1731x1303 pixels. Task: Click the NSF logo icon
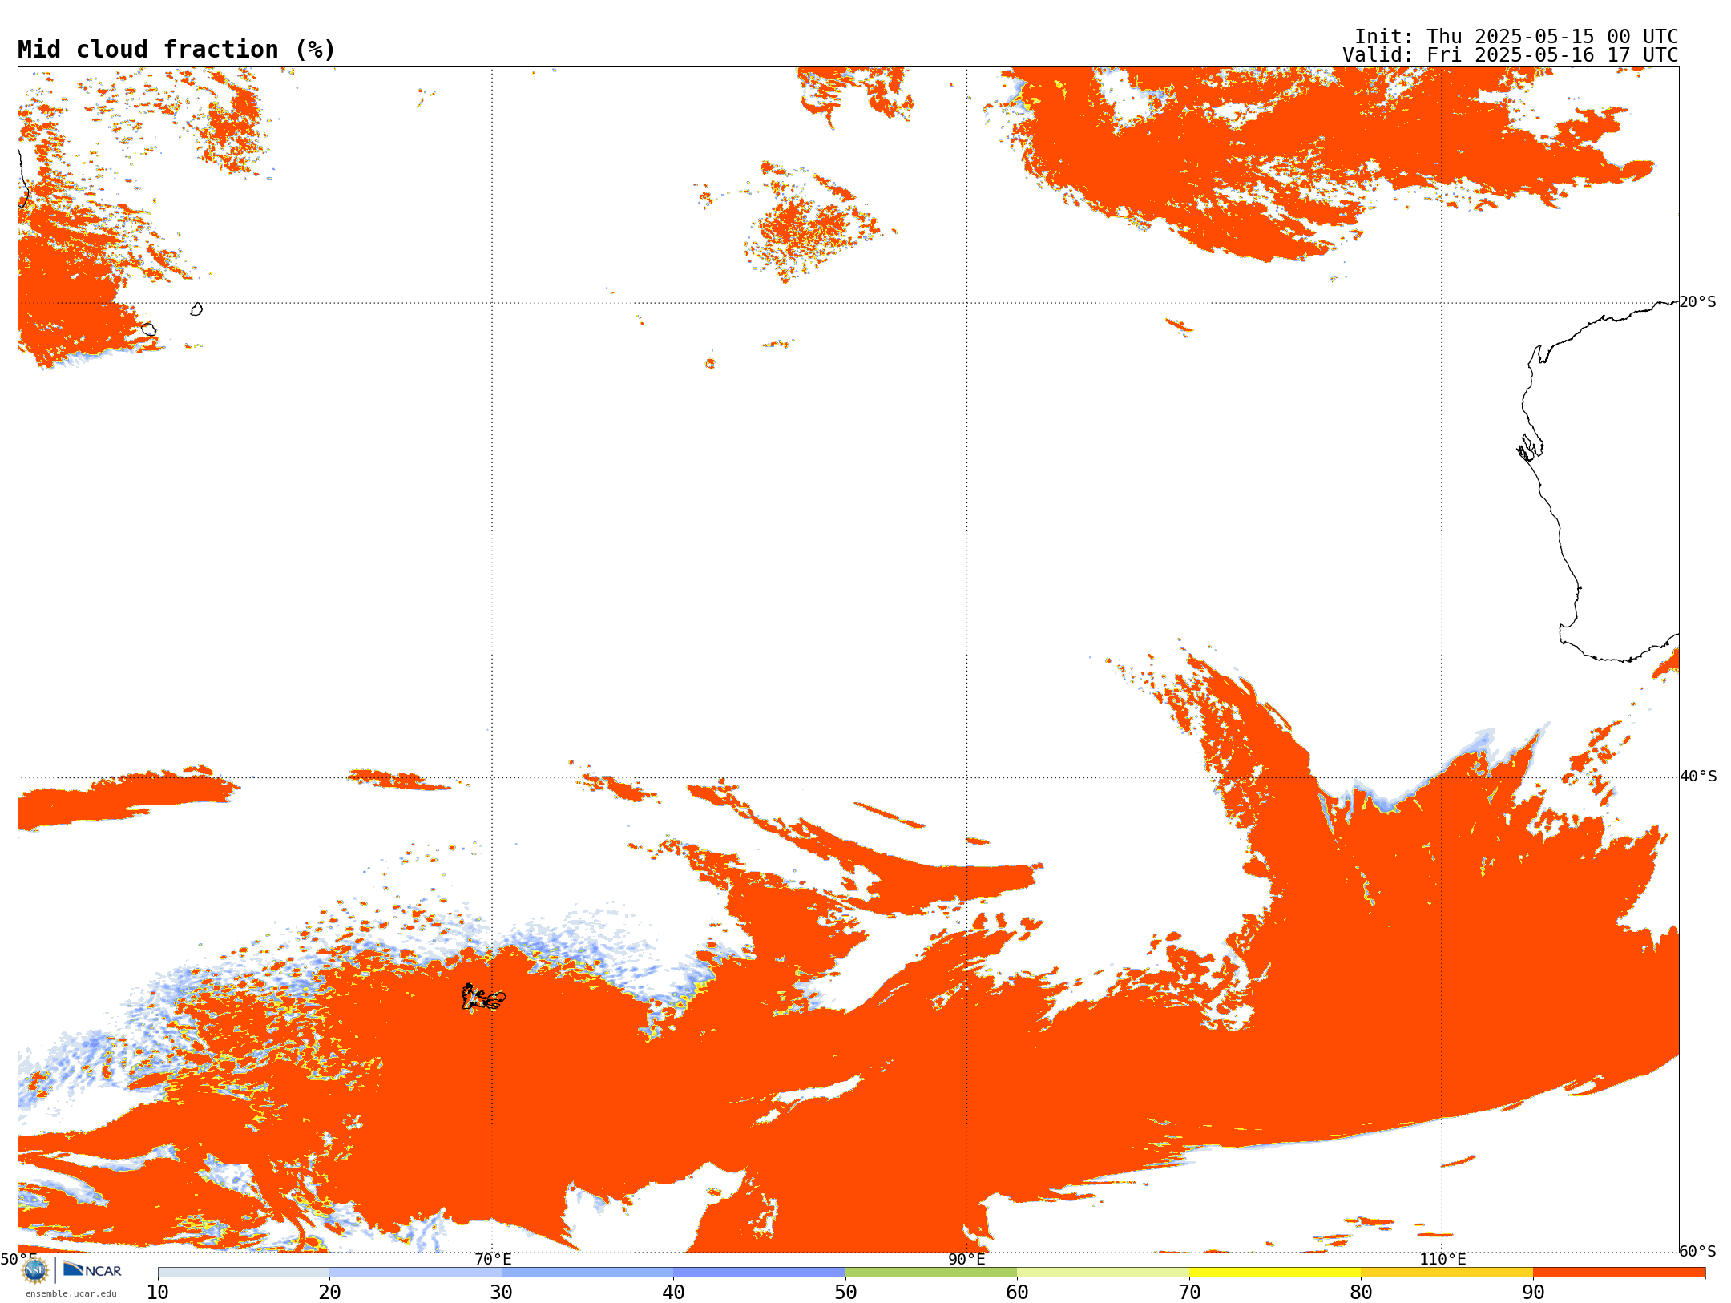(x=35, y=1270)
